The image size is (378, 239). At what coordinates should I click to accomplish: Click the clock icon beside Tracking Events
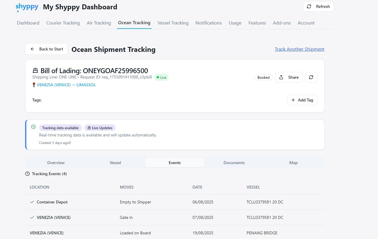point(27,174)
